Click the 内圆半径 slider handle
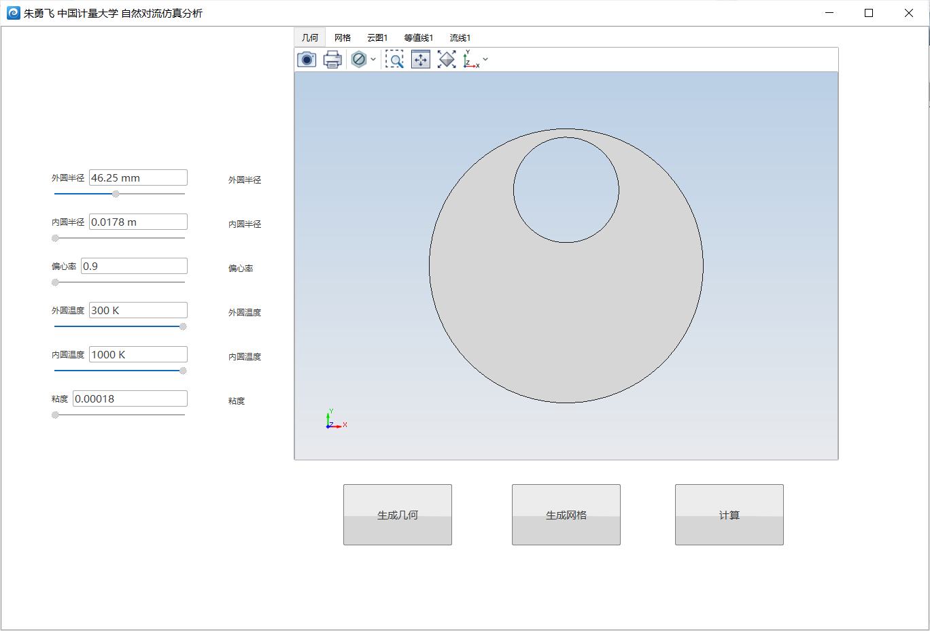930x631 pixels. click(55, 238)
